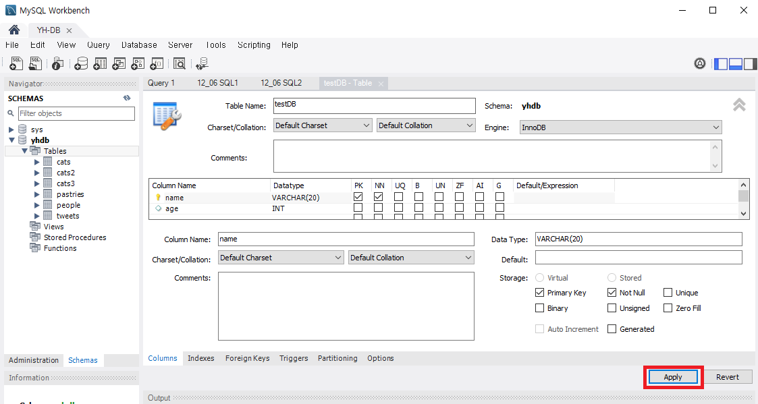
Task: Switch to the Triggers tab
Action: [x=294, y=358]
